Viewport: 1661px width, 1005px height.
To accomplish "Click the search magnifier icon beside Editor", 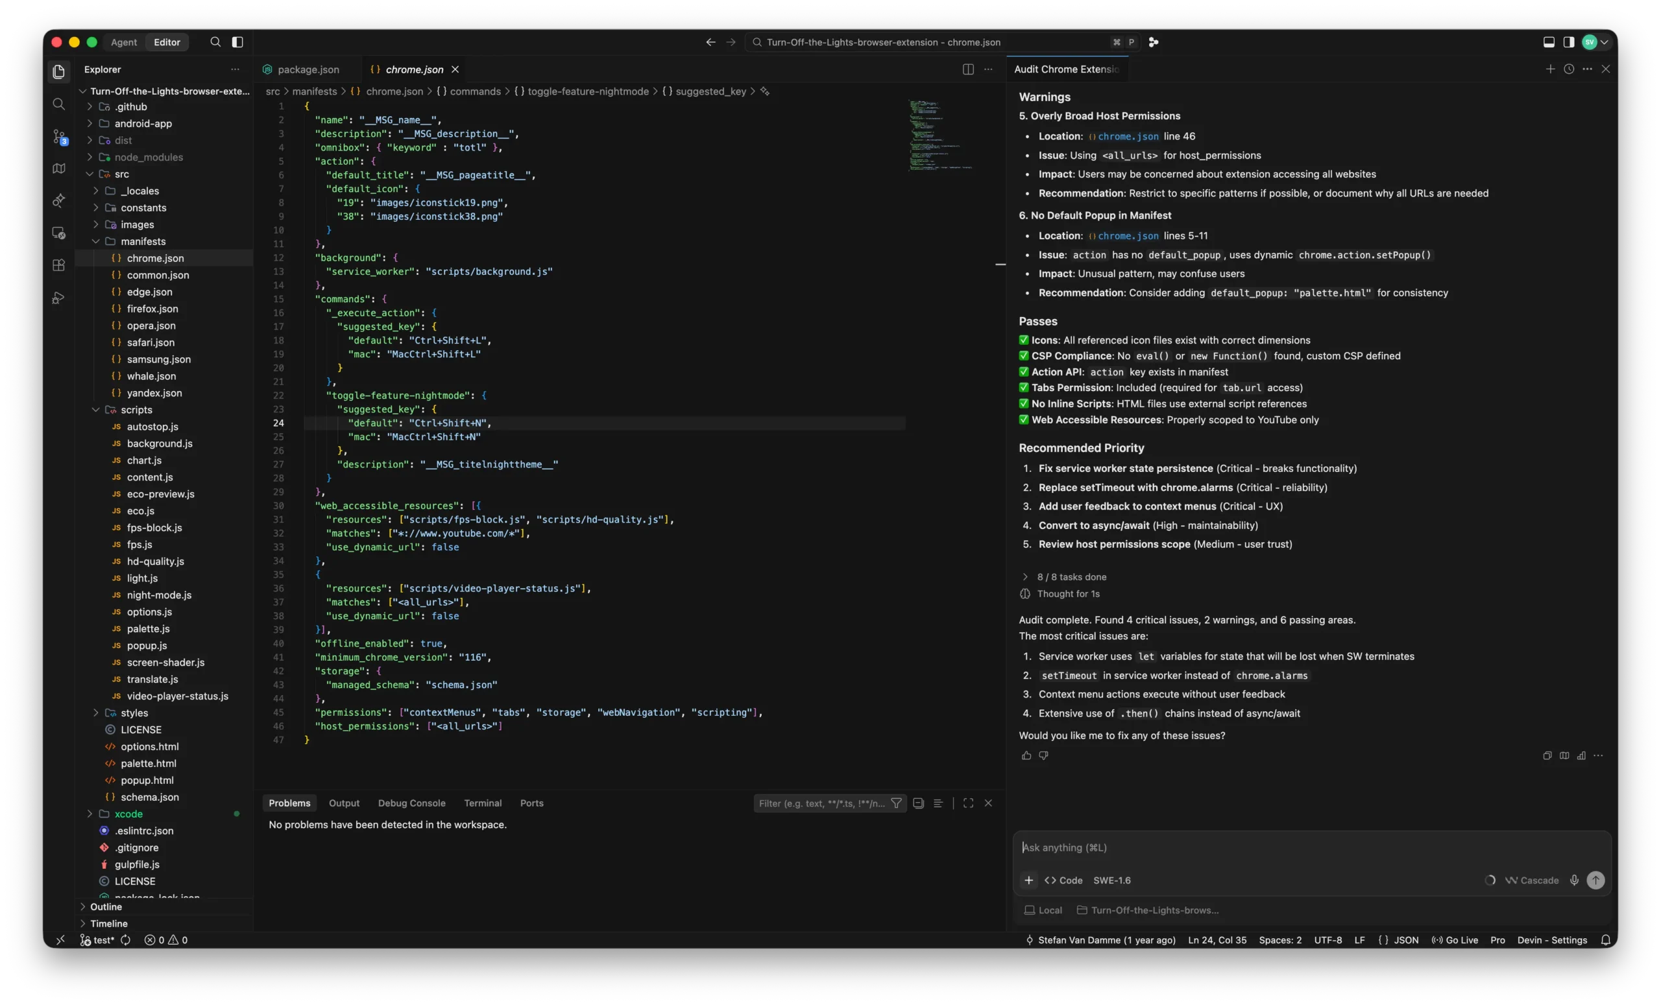I will [x=215, y=41].
